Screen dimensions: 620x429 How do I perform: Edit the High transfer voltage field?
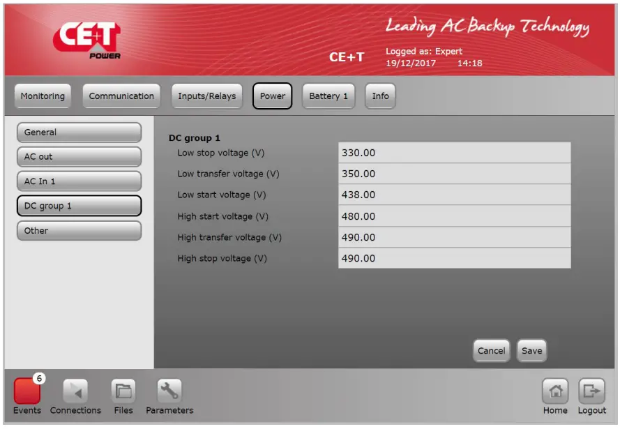(454, 237)
